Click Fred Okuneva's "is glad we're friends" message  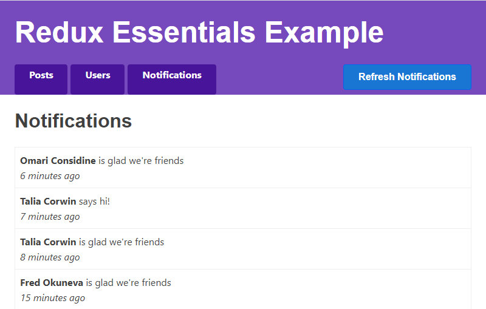(129, 283)
